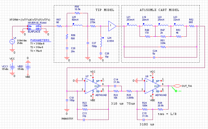
Task: Select resistor R56 500 symbol
Action: [67, 36]
